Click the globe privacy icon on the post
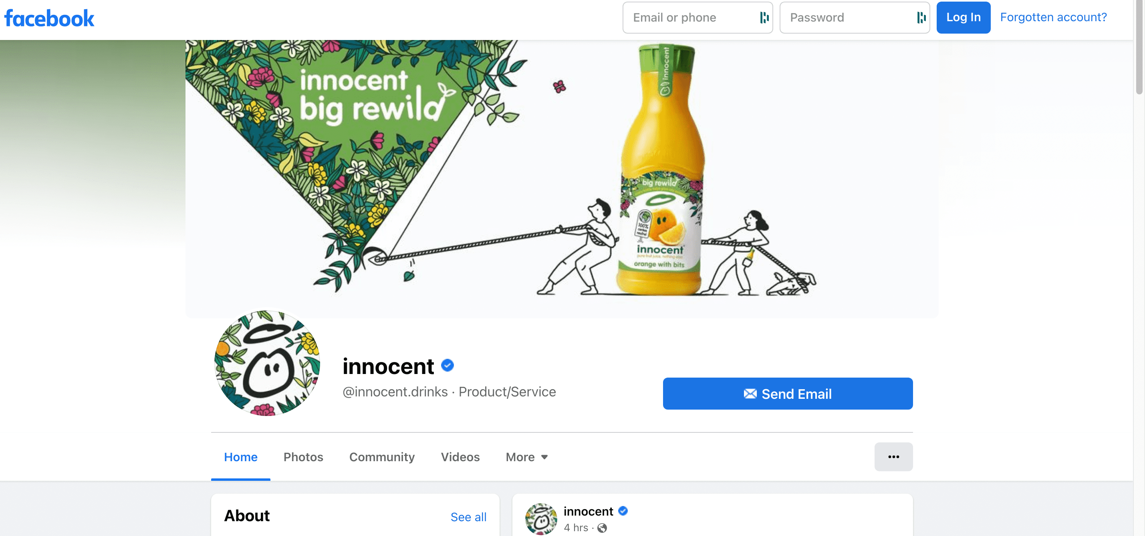Viewport: 1145px width, 536px height. (x=603, y=528)
